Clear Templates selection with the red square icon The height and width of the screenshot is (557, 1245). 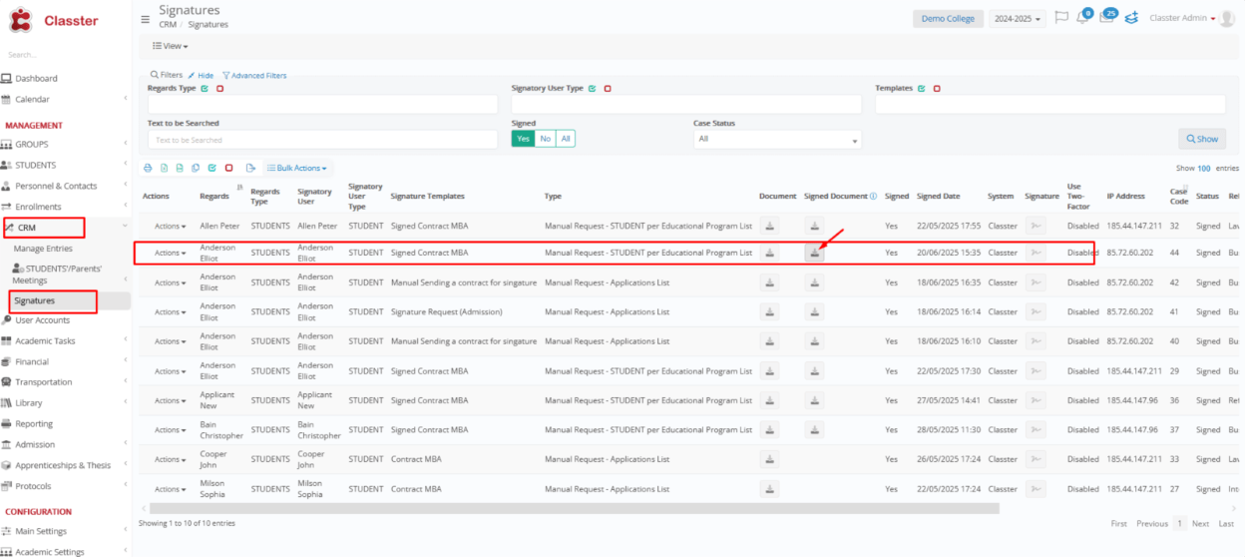pyautogui.click(x=937, y=89)
